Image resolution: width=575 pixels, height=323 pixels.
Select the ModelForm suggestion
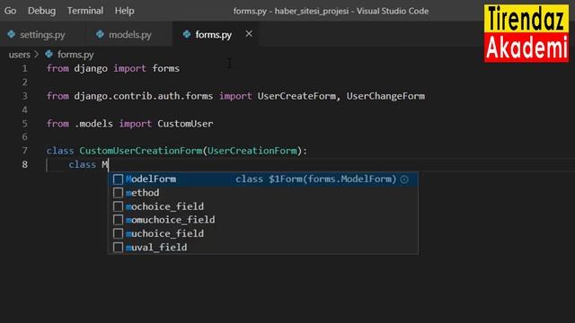click(263, 179)
